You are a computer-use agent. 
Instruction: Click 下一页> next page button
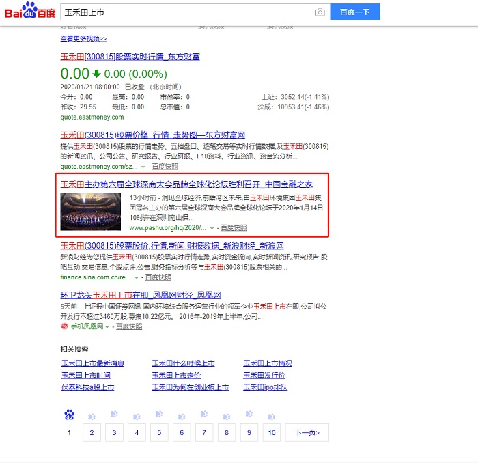(307, 432)
